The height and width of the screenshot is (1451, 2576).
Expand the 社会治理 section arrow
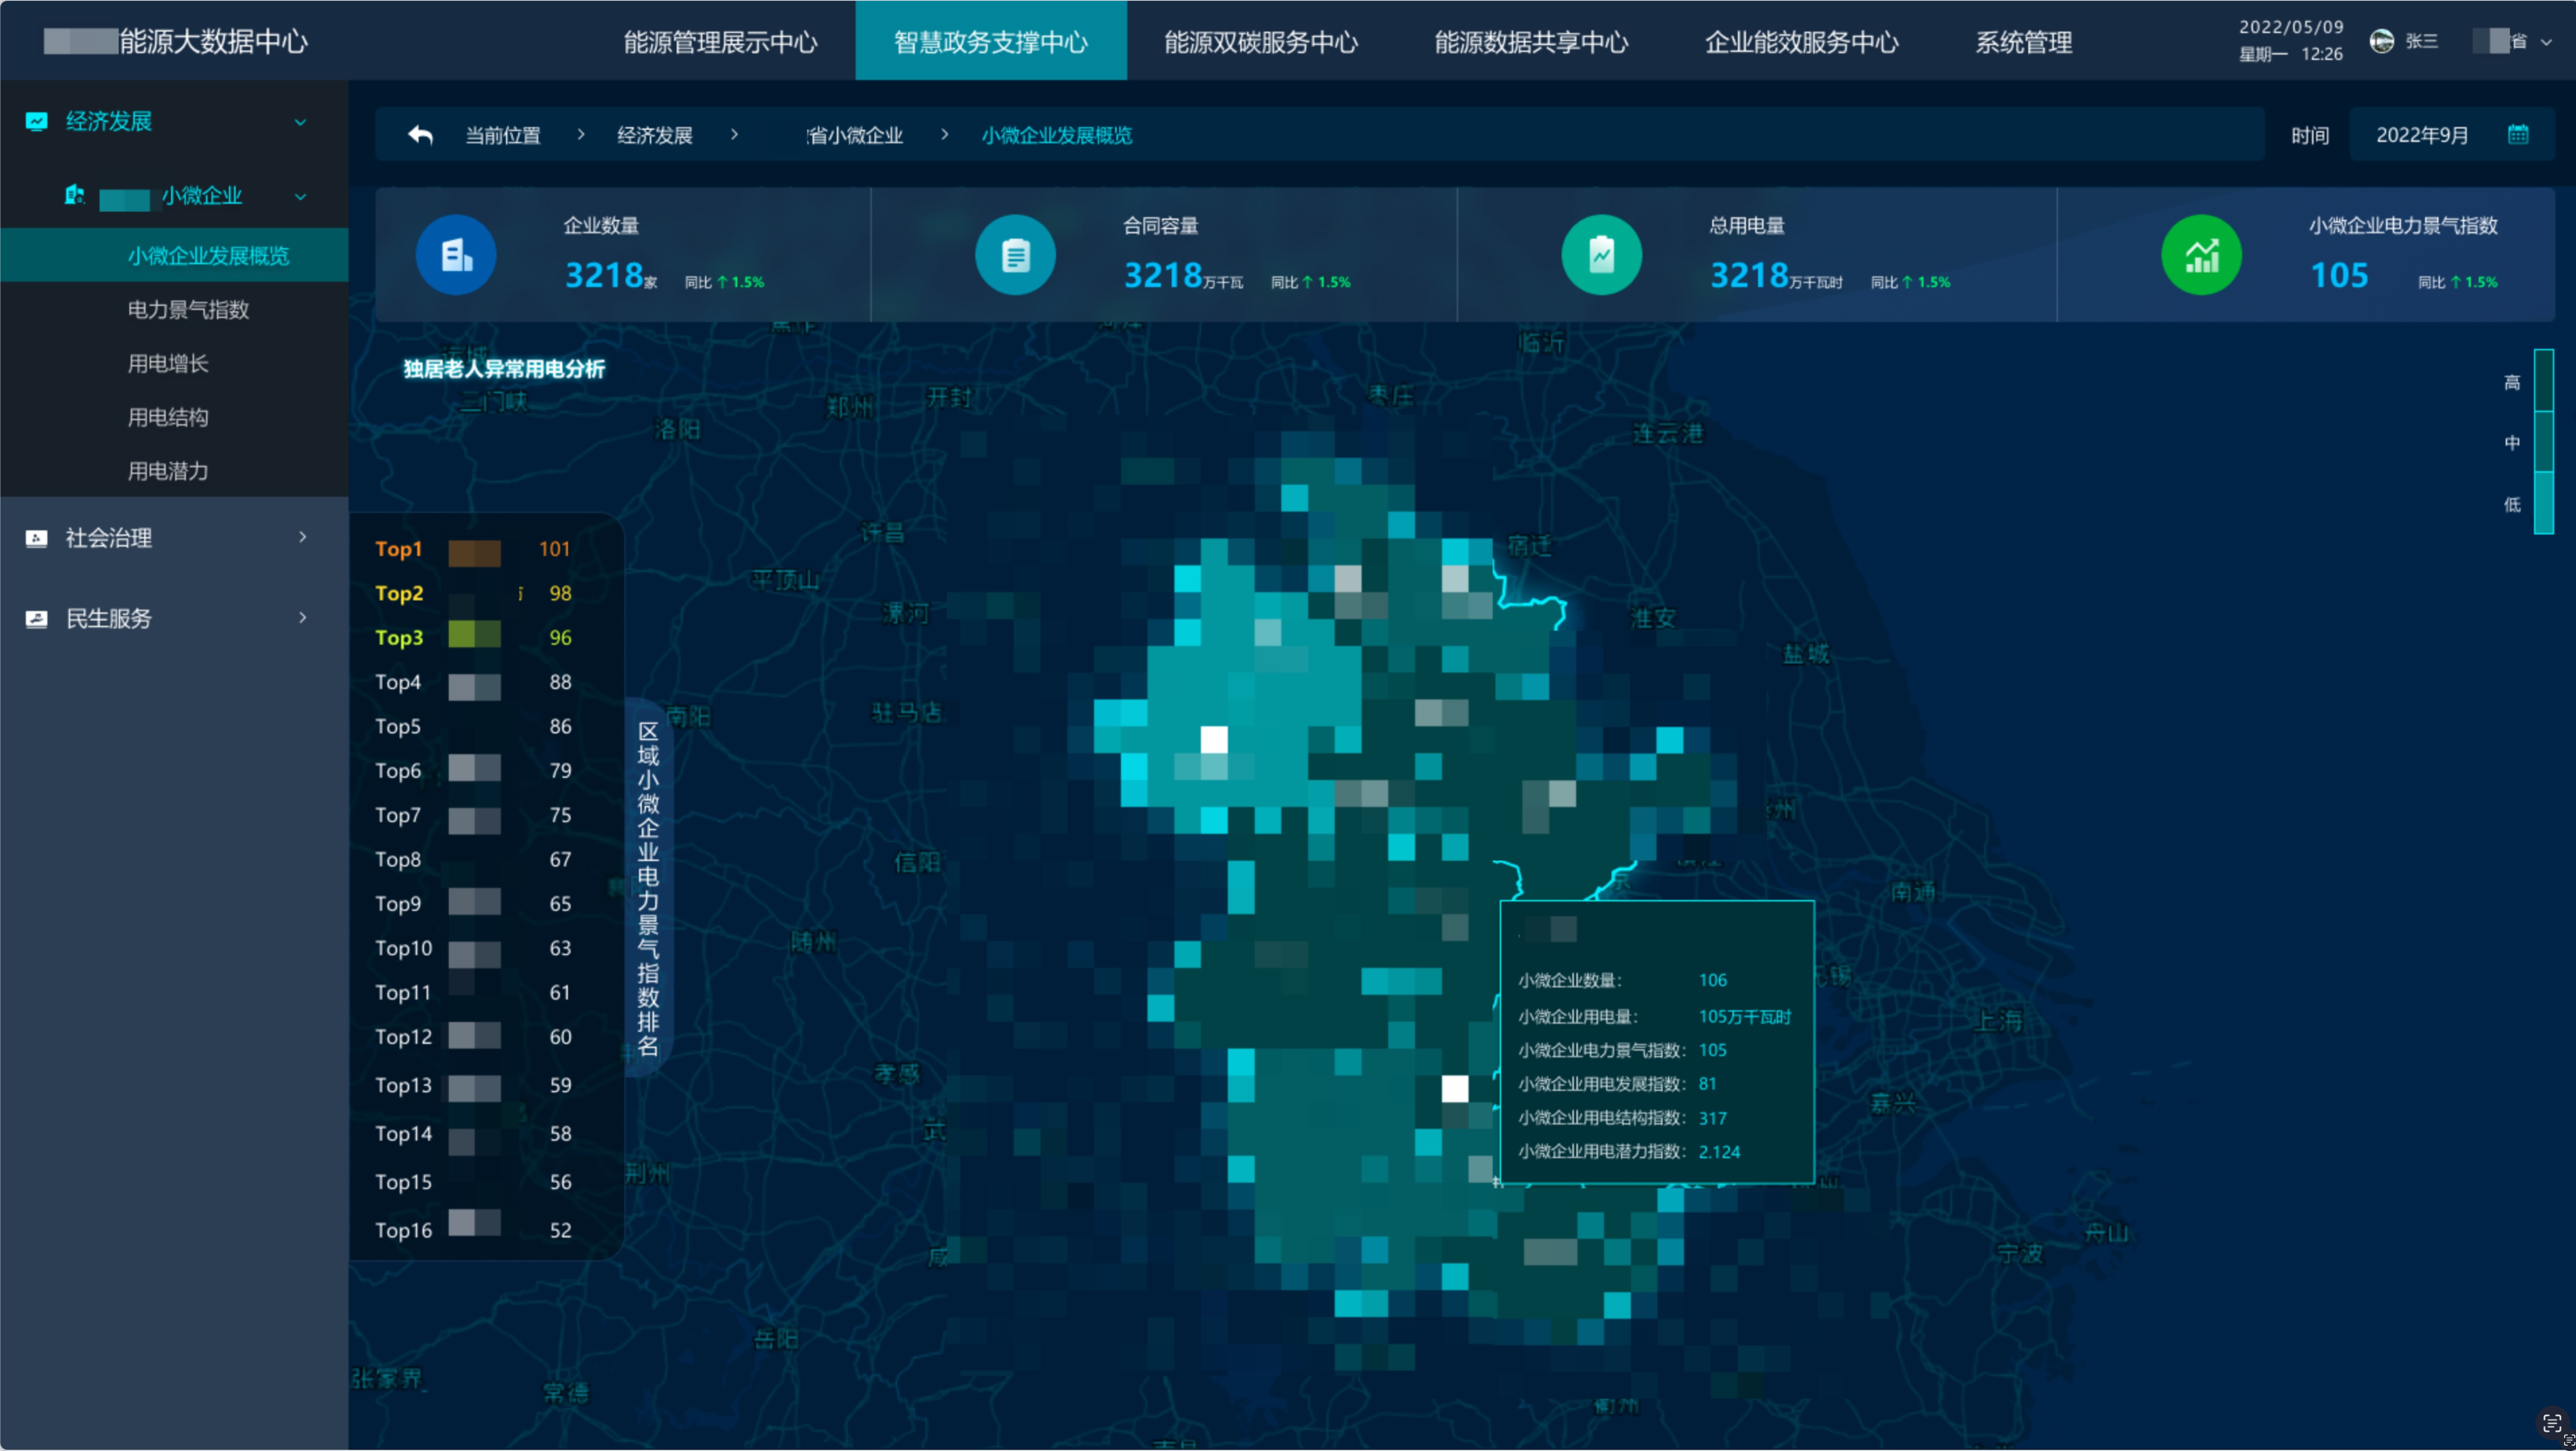click(x=302, y=538)
